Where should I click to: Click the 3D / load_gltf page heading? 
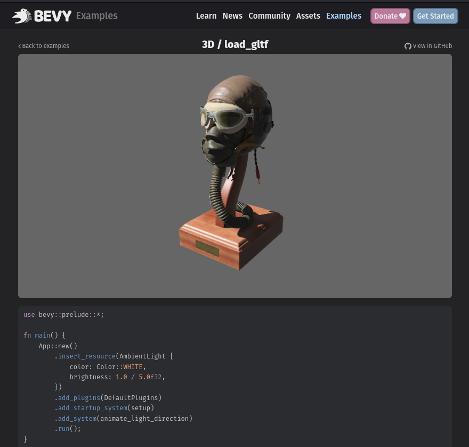pos(235,44)
